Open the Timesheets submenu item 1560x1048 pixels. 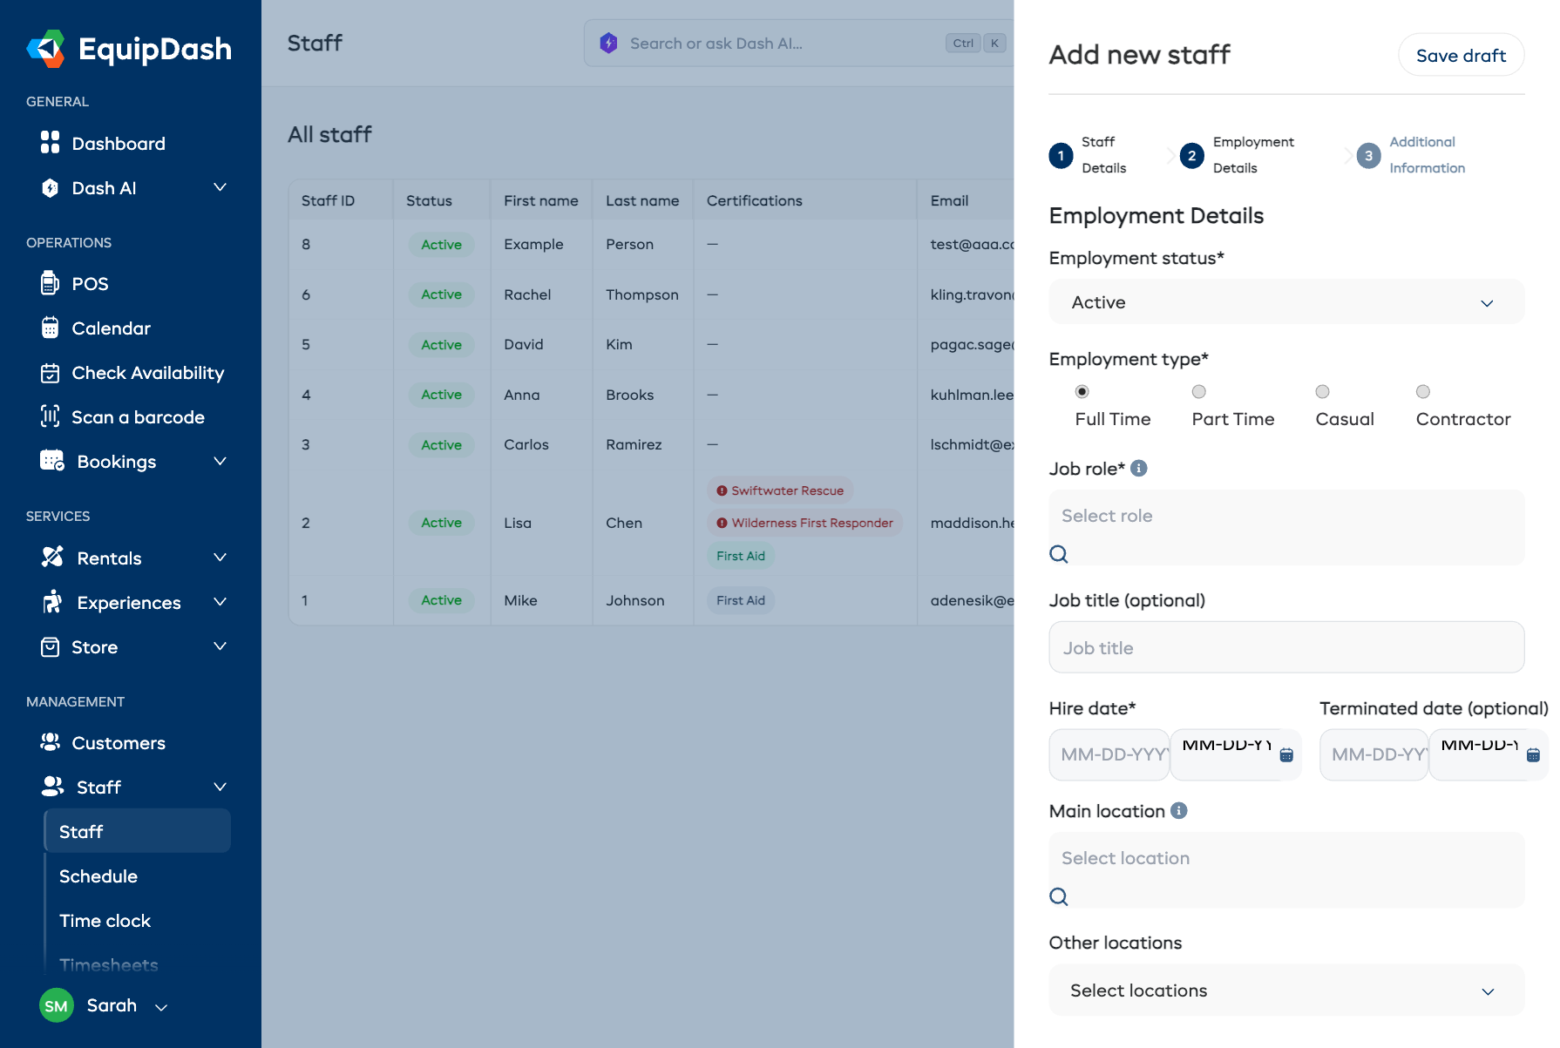(109, 965)
